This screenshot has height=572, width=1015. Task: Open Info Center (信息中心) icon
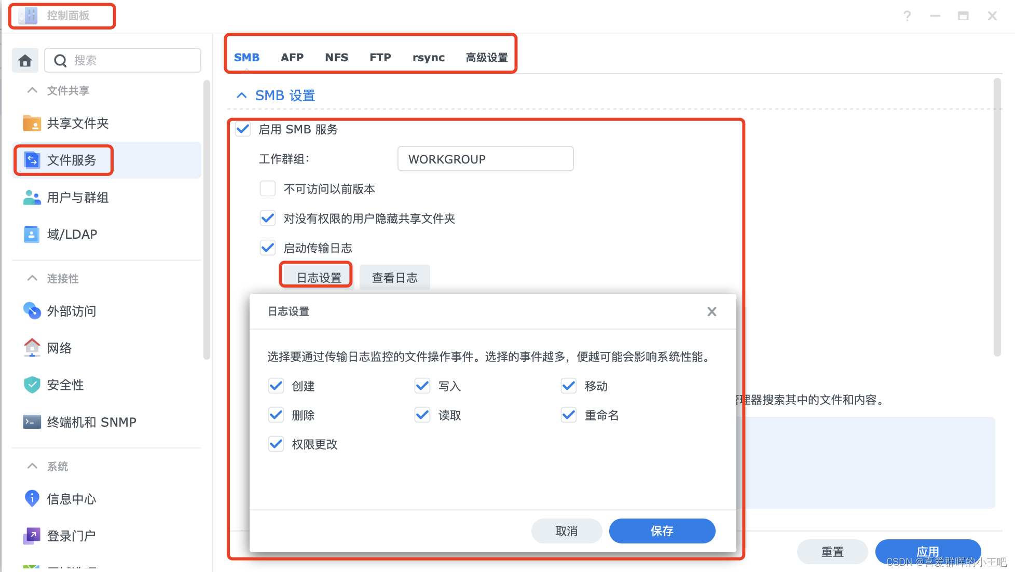32,498
